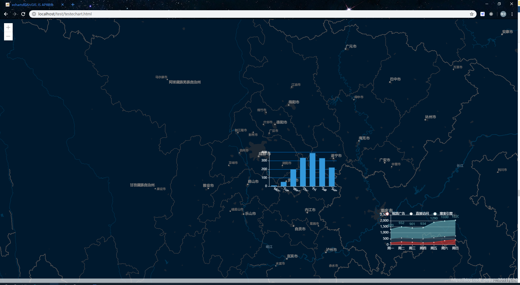Click inside the address bar
The height and width of the screenshot is (285, 520).
point(108,14)
